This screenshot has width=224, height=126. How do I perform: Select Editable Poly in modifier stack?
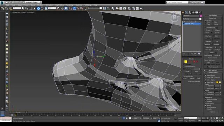[192, 24]
